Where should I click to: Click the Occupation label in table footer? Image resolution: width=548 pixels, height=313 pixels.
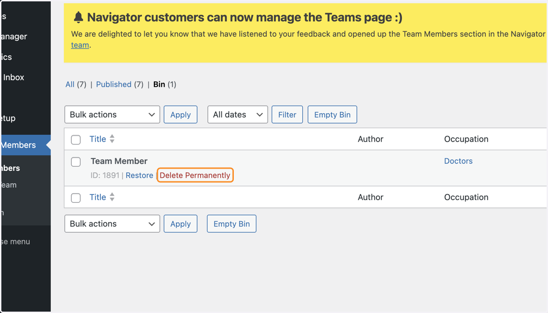coord(466,197)
